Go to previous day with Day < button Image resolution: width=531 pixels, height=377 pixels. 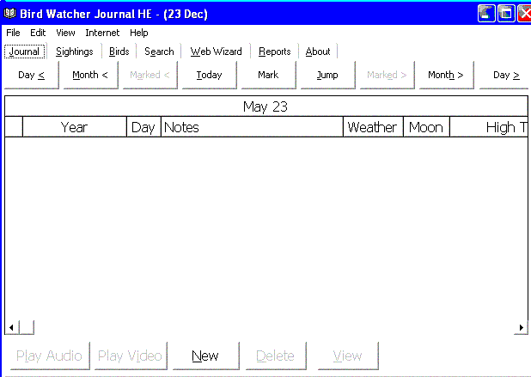[x=32, y=75]
